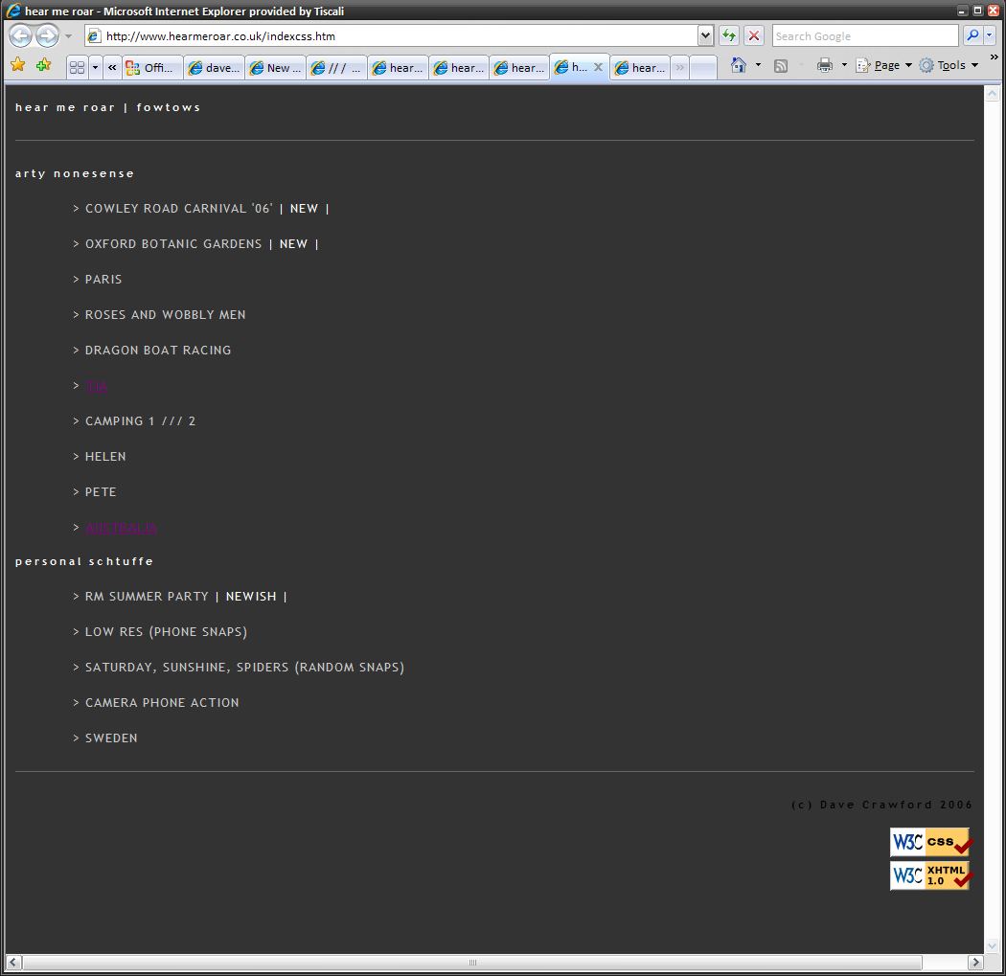The image size is (1006, 976).
Task: Refresh the page with the green arrows icon
Action: 729,35
